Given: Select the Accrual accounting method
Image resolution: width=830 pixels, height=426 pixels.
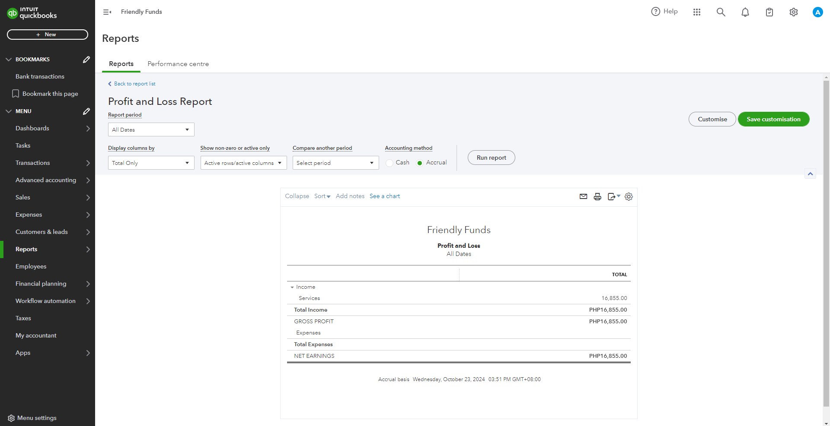Looking at the screenshot, I should pos(419,163).
